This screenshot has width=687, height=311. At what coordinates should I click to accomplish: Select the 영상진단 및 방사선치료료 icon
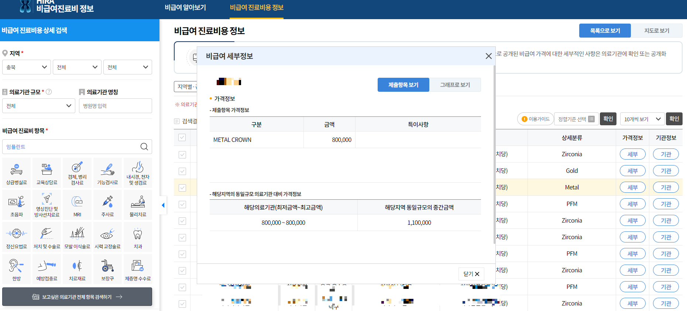[x=47, y=205]
